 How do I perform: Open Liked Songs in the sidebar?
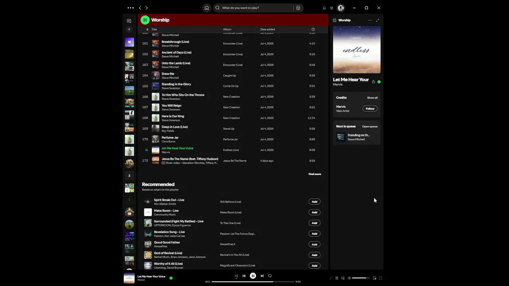129,42
